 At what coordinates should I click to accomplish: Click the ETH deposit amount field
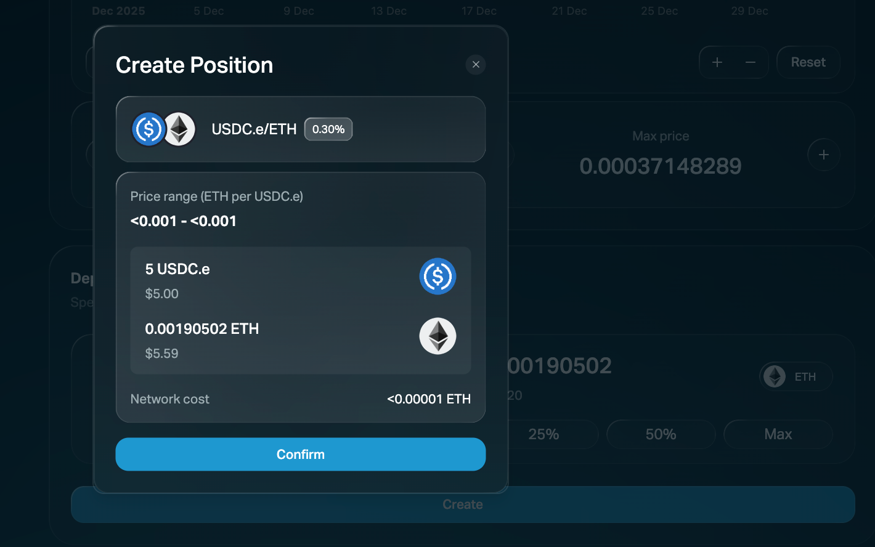[x=561, y=366]
